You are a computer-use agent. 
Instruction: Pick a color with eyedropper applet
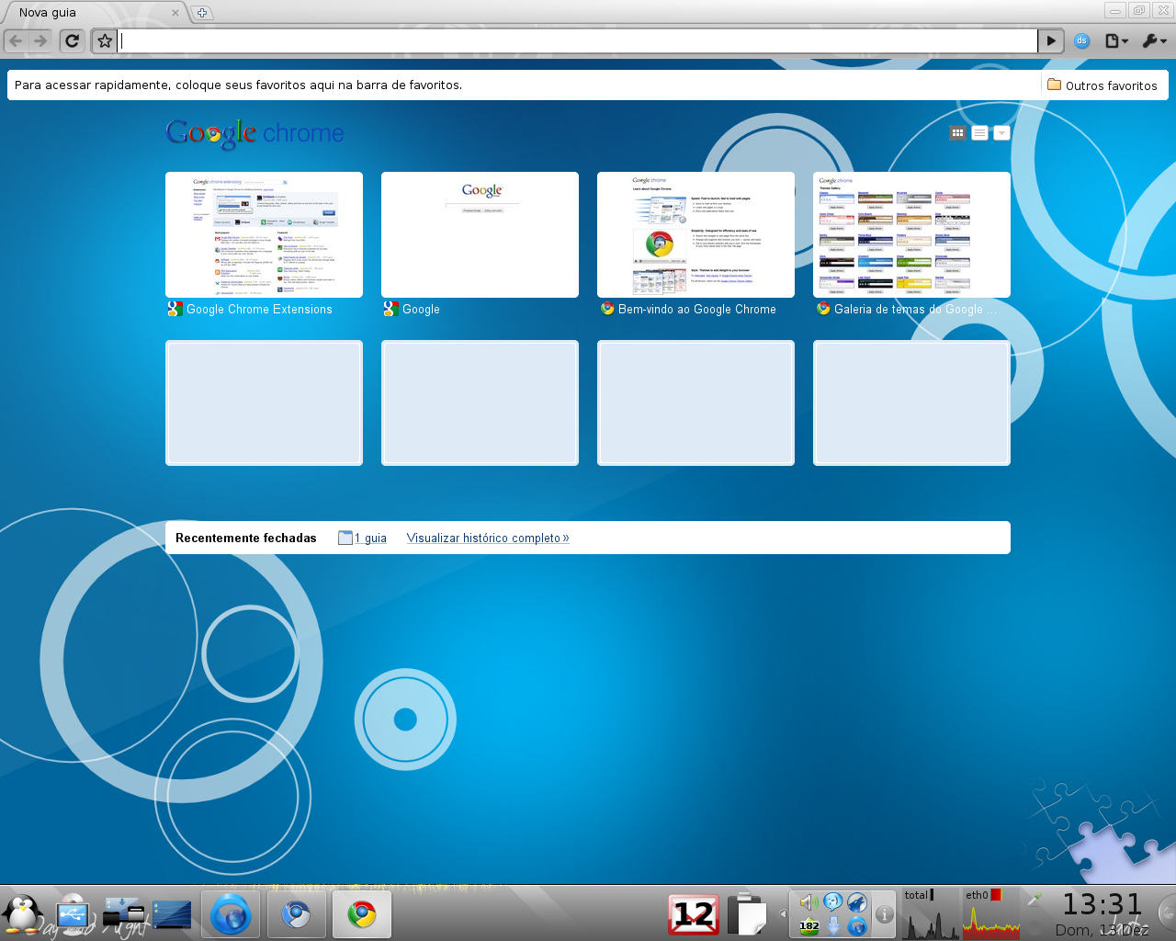pyautogui.click(x=1035, y=901)
